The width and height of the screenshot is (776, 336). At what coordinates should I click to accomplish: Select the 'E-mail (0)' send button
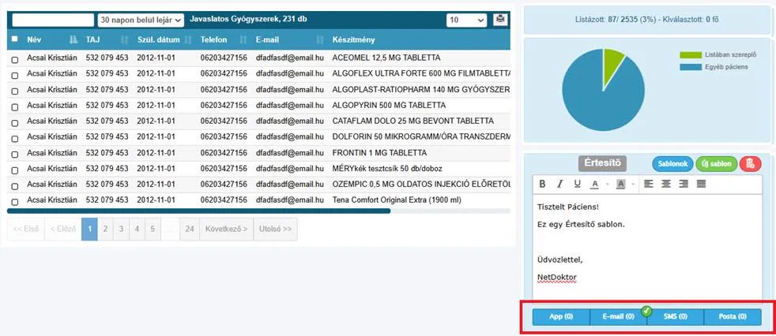(x=619, y=317)
